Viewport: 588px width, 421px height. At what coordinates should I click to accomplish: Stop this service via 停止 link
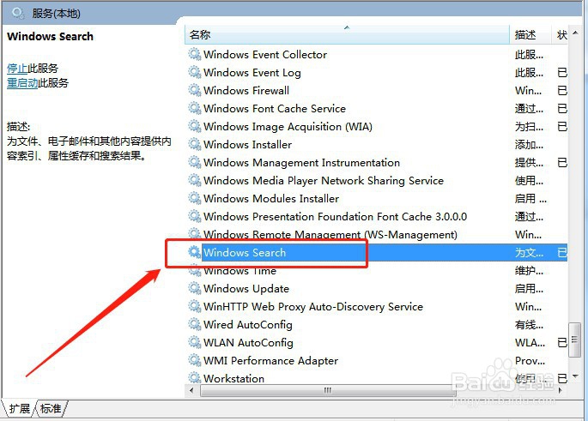(x=17, y=69)
